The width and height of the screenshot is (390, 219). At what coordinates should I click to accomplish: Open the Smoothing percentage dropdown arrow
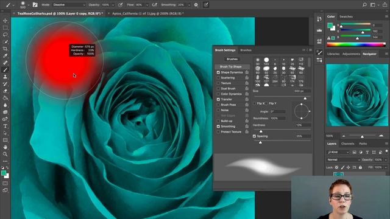click(189, 5)
